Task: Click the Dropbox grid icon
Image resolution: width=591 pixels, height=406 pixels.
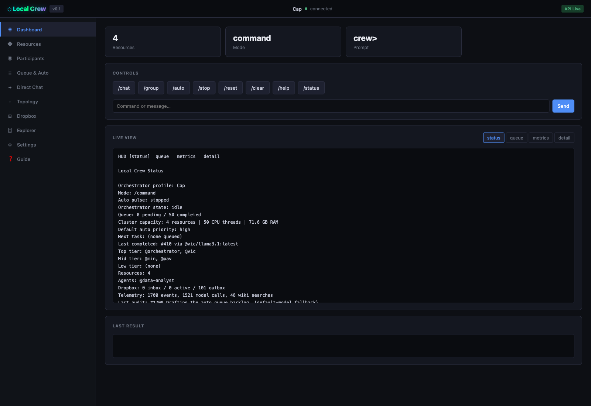Action: pyautogui.click(x=10, y=116)
